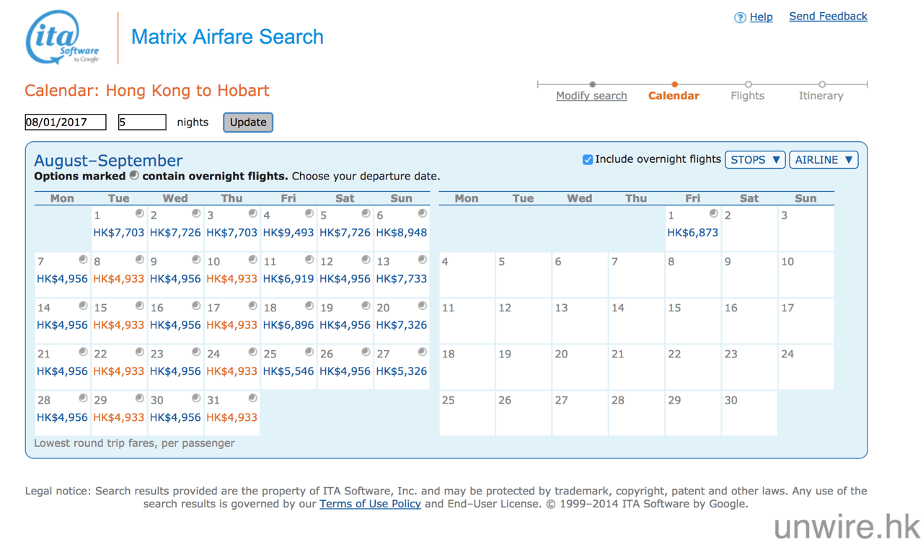Click the Calendar step progress dot

point(674,84)
